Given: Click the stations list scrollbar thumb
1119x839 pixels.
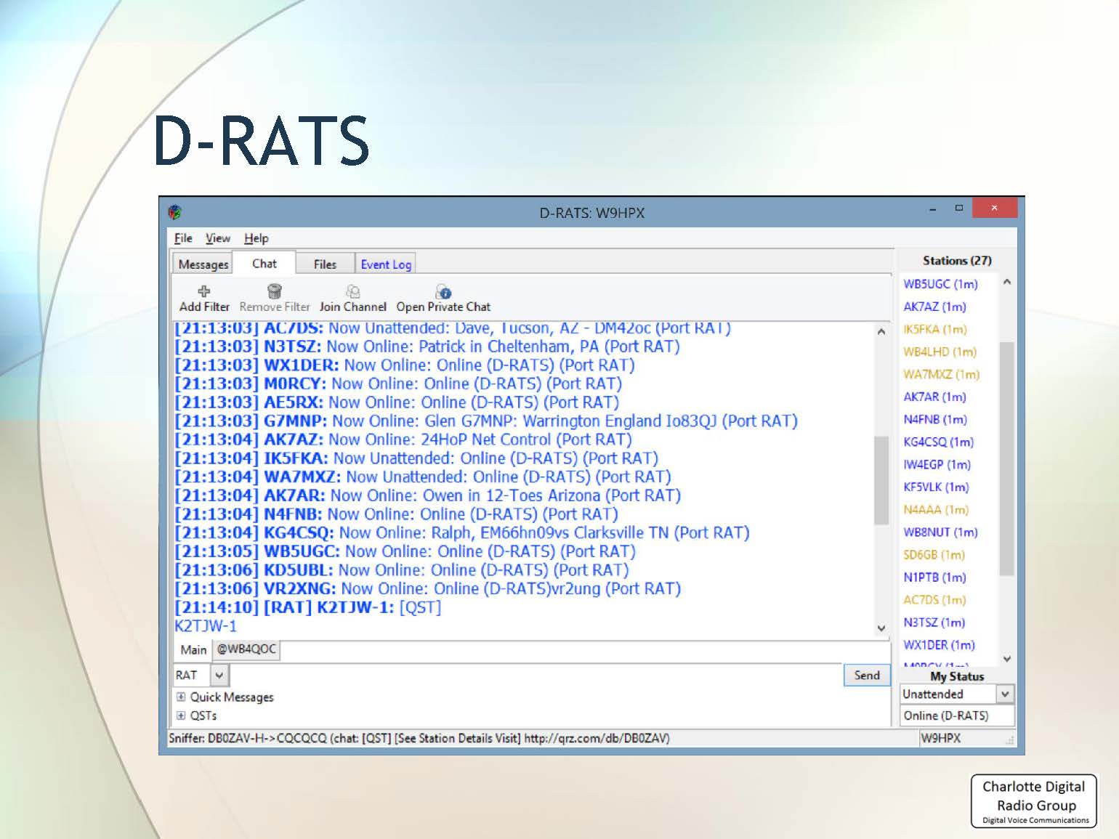Looking at the screenshot, I should pyautogui.click(x=1007, y=458).
